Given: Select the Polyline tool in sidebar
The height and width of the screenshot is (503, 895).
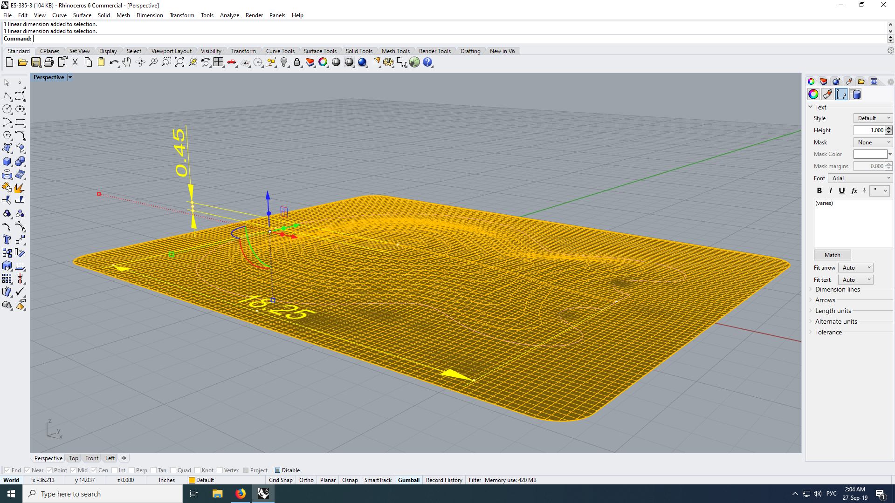Looking at the screenshot, I should point(7,96).
